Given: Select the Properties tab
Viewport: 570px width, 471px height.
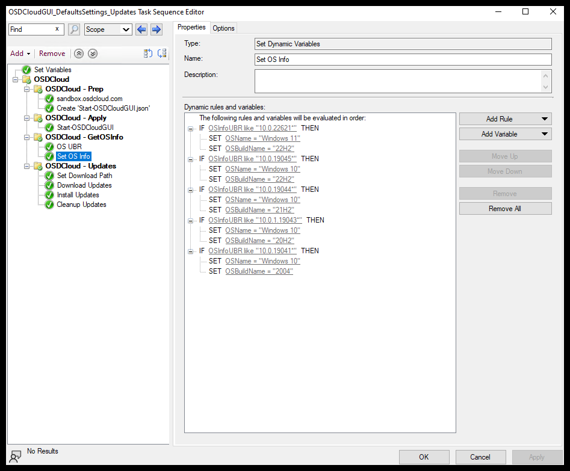Looking at the screenshot, I should click(191, 27).
